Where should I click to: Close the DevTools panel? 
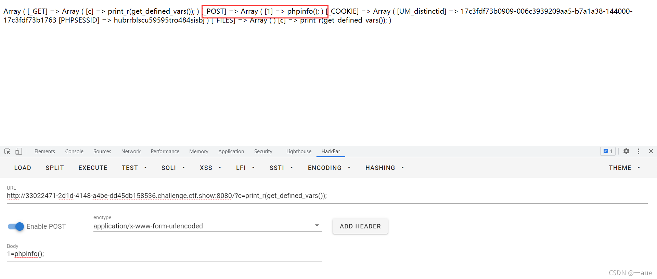651,151
